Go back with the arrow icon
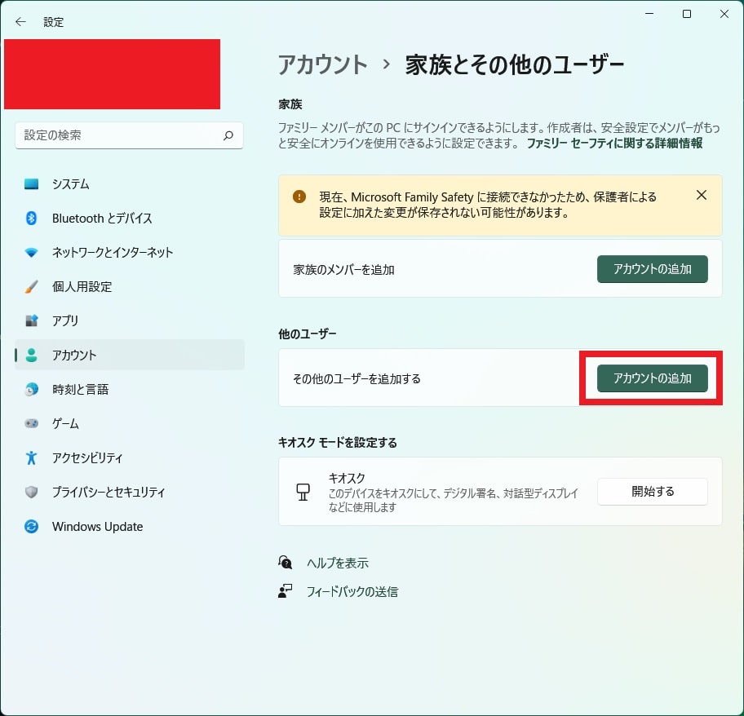 tap(20, 22)
